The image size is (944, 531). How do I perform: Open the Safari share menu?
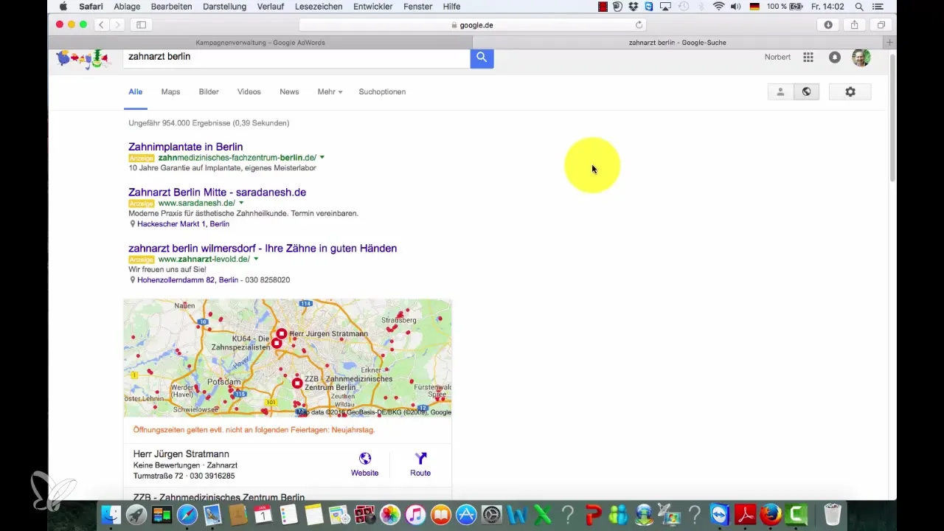tap(854, 24)
